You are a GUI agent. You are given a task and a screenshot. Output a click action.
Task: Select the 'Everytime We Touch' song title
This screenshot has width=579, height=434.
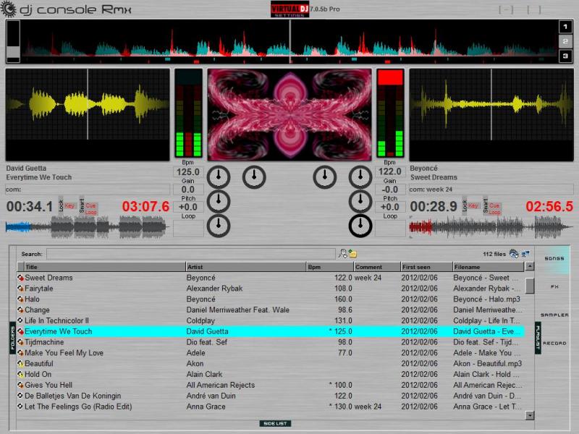tap(59, 331)
